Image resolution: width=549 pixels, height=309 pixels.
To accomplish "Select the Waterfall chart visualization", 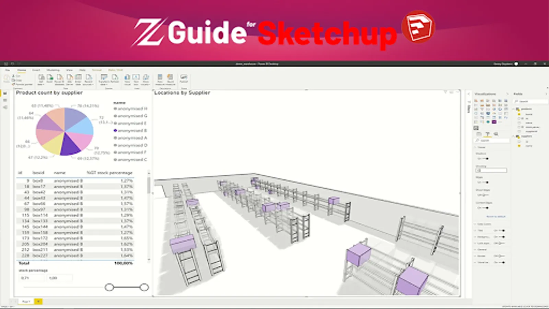I will click(476, 109).
